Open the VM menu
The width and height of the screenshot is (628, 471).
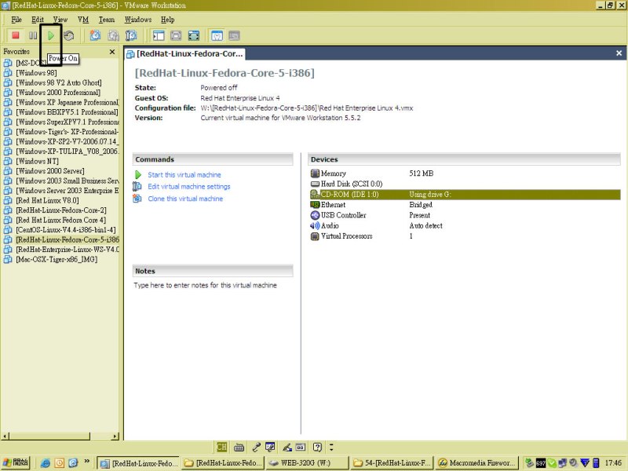[83, 20]
